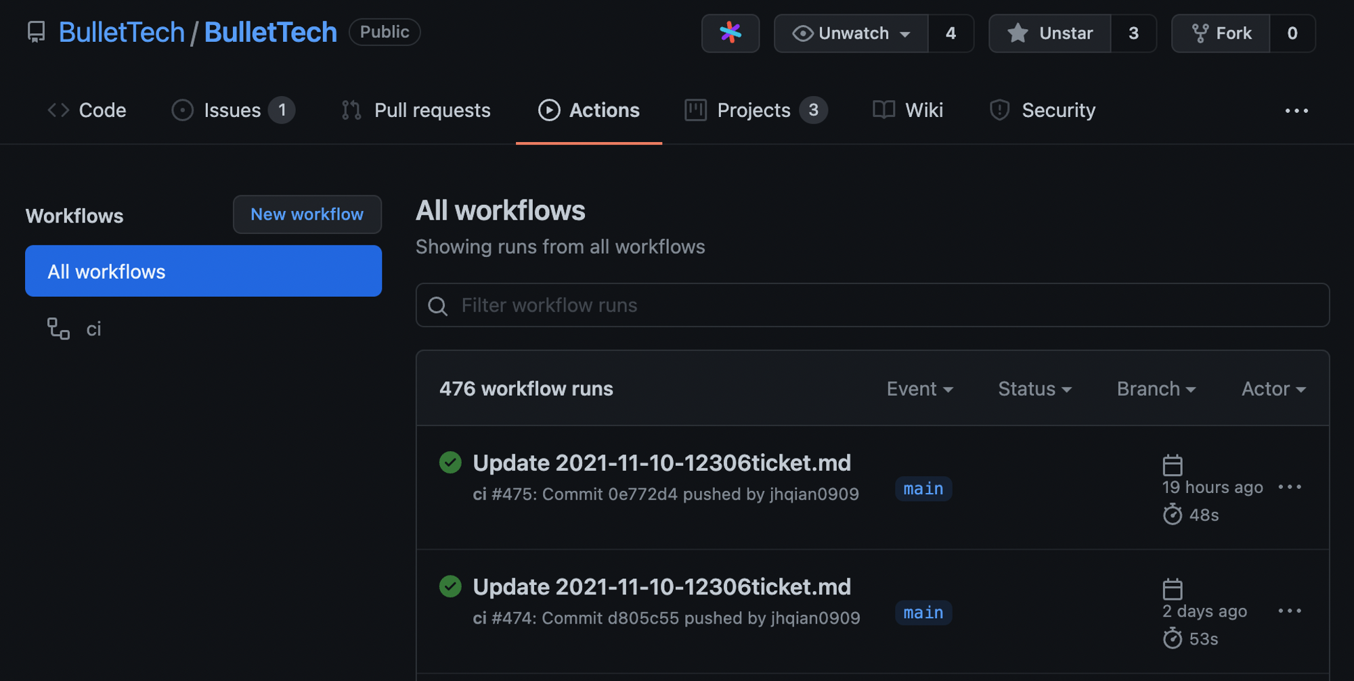Click green success check for run #475
Image resolution: width=1354 pixels, height=681 pixels.
(x=450, y=463)
